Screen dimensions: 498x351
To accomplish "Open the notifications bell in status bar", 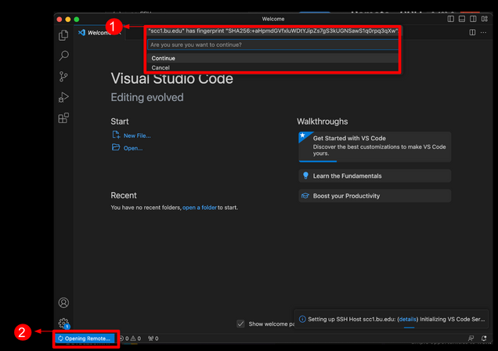I will coord(484,338).
